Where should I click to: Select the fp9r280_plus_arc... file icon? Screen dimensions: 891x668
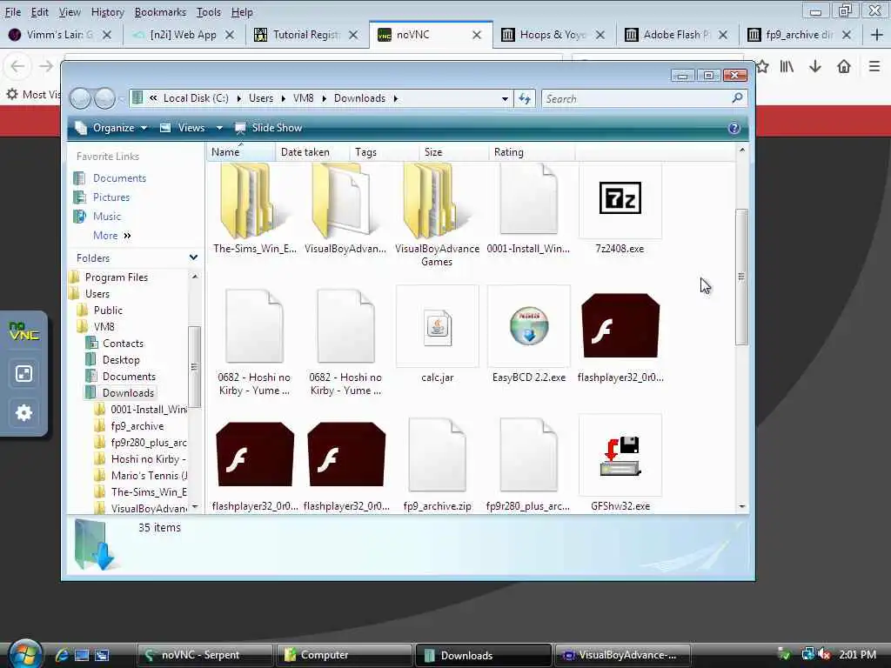pyautogui.click(x=528, y=454)
